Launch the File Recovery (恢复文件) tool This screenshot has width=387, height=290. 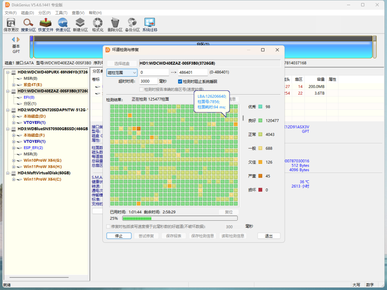click(x=46, y=25)
